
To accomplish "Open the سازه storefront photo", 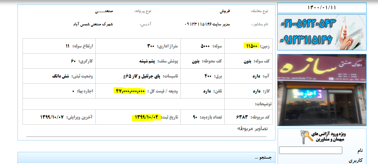I will click(322, 90).
